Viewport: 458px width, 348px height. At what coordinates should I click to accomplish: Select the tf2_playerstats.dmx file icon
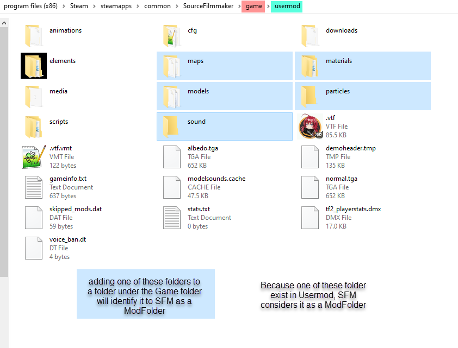[x=310, y=218]
